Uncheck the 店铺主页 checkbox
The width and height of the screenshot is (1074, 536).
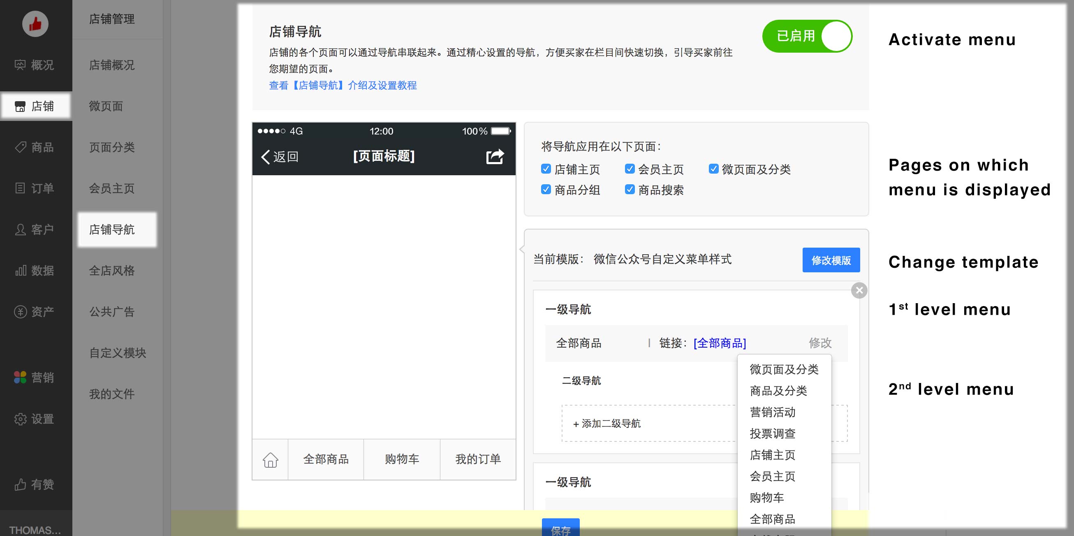coord(546,169)
